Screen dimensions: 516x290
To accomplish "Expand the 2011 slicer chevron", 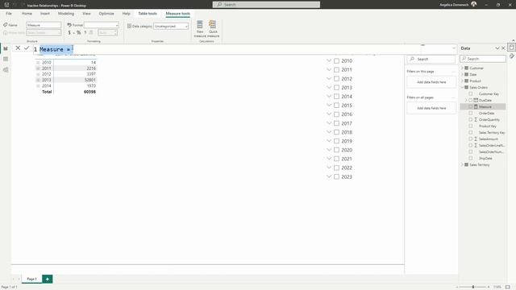I will 329,70.
